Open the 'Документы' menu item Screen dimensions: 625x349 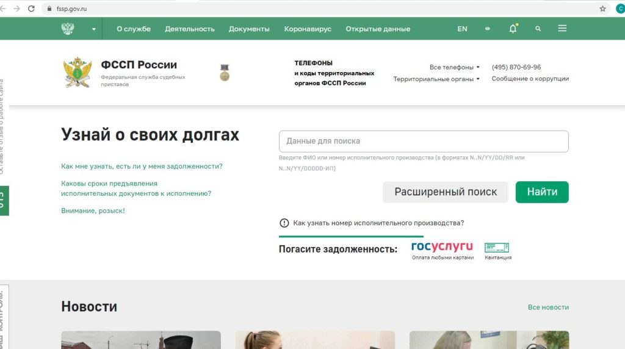click(249, 29)
